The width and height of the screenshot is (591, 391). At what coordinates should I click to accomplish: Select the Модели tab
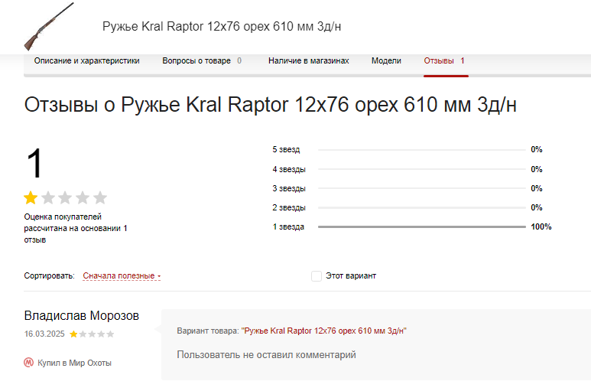(386, 61)
